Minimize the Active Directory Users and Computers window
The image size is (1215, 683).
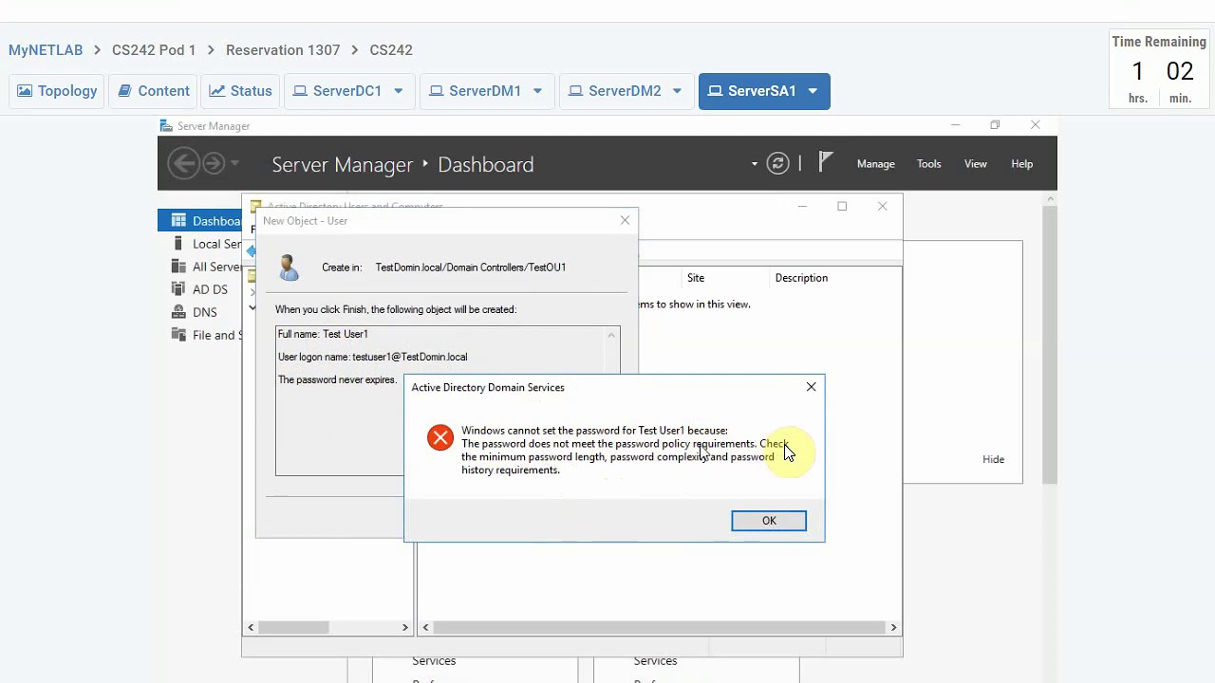click(x=802, y=206)
